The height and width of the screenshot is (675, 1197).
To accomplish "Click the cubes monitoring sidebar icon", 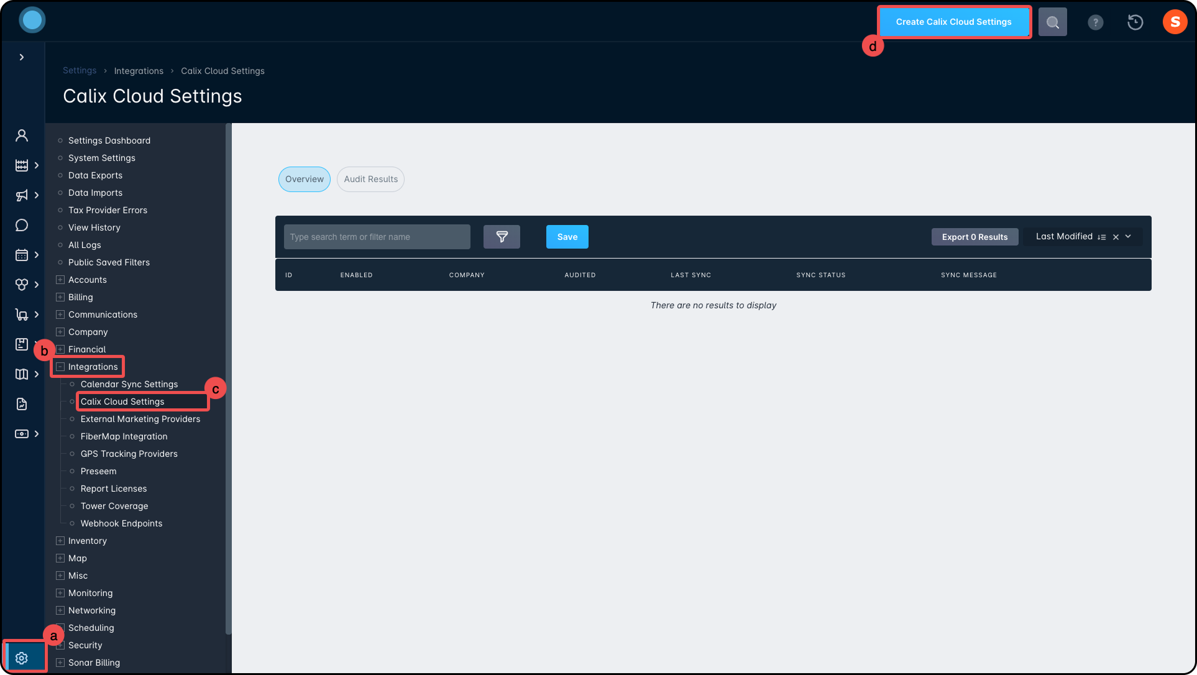I will pos(22,285).
